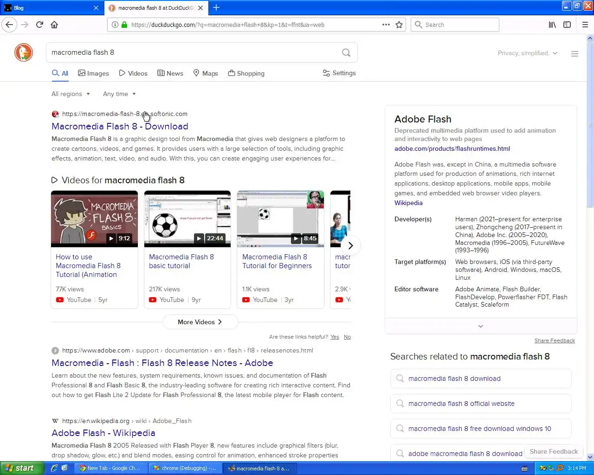Click the DuckDuckGo duck logo
Screen dimensions: 594x475
(24, 52)
